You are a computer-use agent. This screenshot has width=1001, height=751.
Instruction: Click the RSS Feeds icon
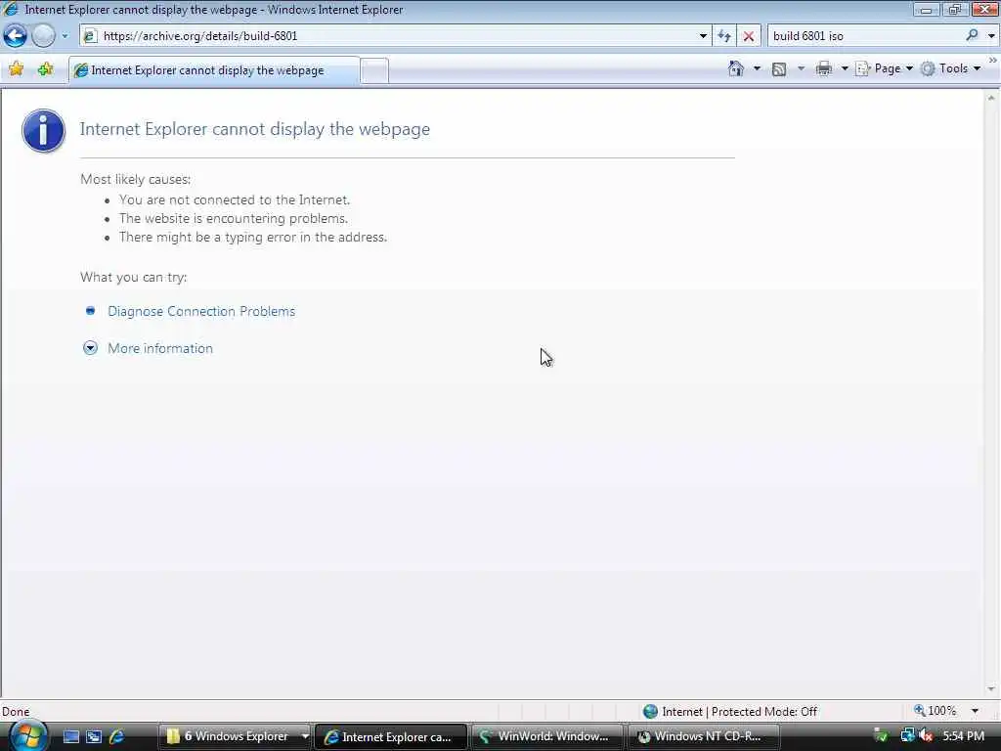click(x=779, y=69)
